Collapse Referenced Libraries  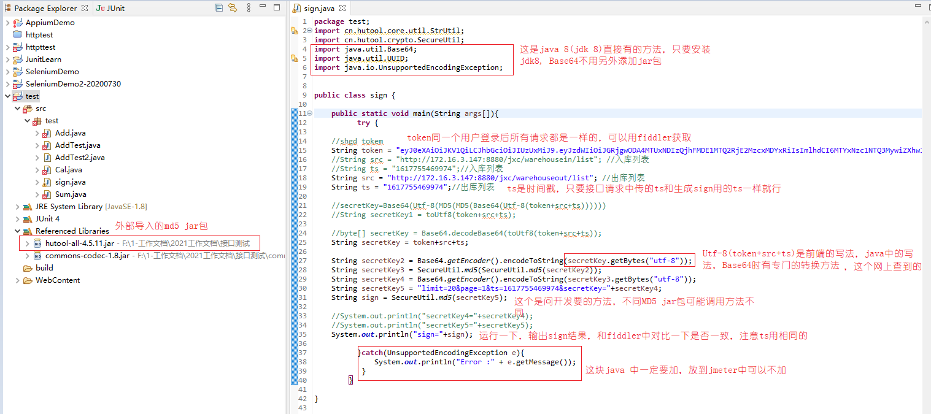[17, 231]
